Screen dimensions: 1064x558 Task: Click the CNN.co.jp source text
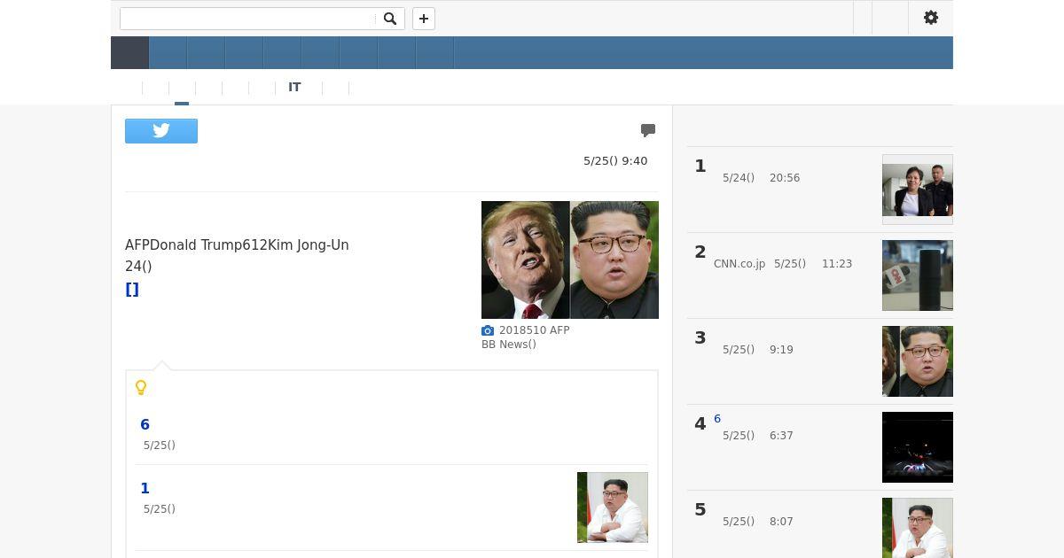coord(739,264)
